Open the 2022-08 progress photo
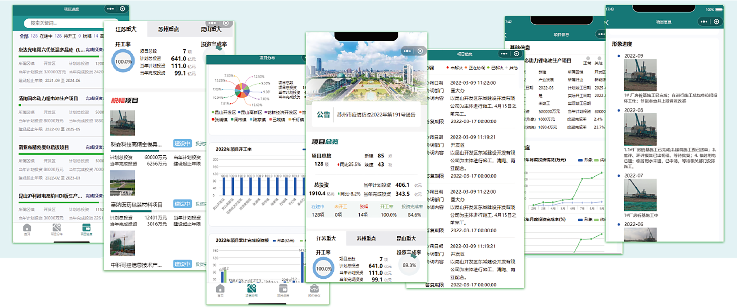The image size is (737, 308). click(x=640, y=129)
